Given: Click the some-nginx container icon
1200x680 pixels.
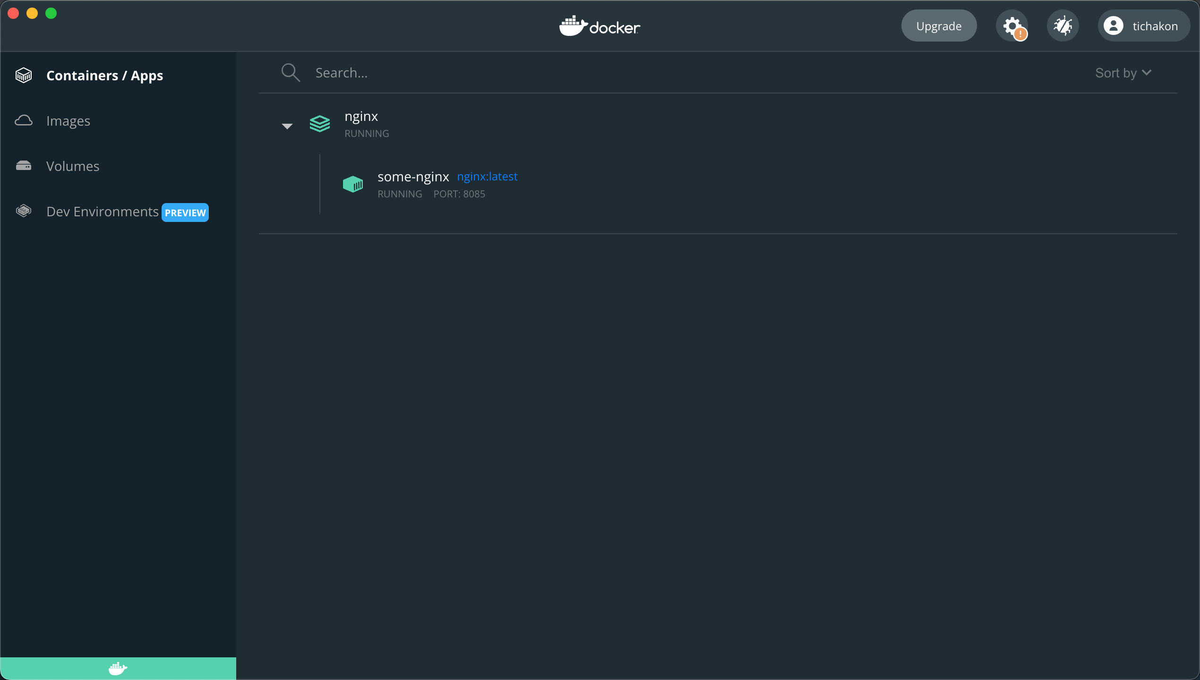Looking at the screenshot, I should coord(353,184).
